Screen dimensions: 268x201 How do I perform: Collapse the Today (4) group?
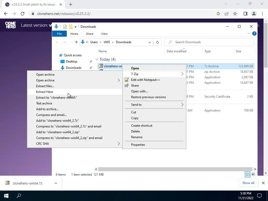(x=97, y=59)
